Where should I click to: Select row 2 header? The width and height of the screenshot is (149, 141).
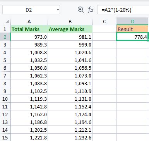[x=5, y=37]
